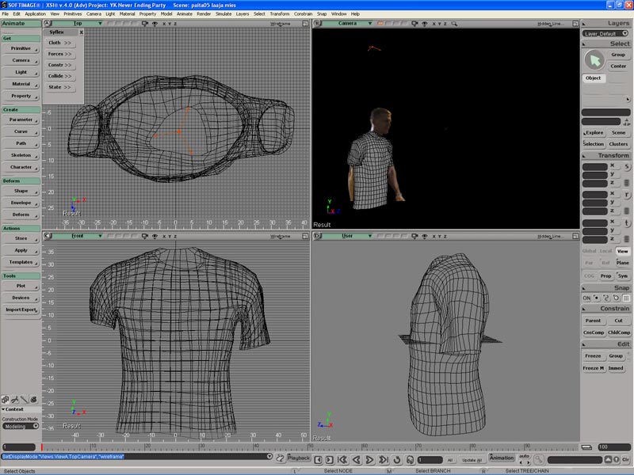The height and width of the screenshot is (475, 634).
Task: Click the selection filter triangle icon under Object
Action: [x=628, y=100]
